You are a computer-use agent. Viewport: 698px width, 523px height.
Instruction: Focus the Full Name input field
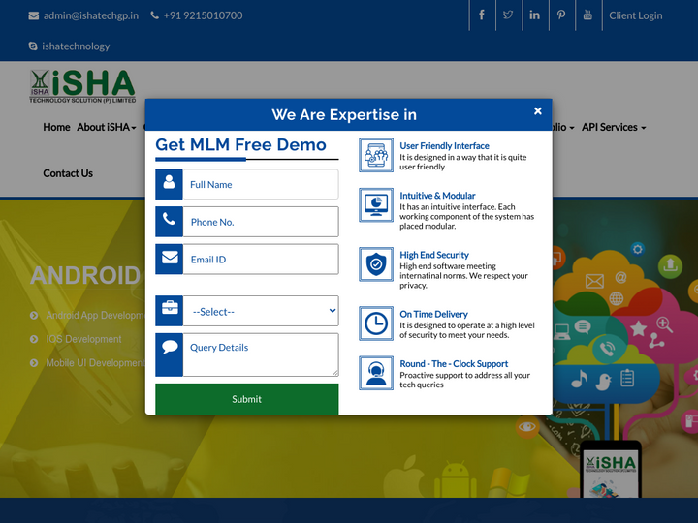click(x=260, y=184)
